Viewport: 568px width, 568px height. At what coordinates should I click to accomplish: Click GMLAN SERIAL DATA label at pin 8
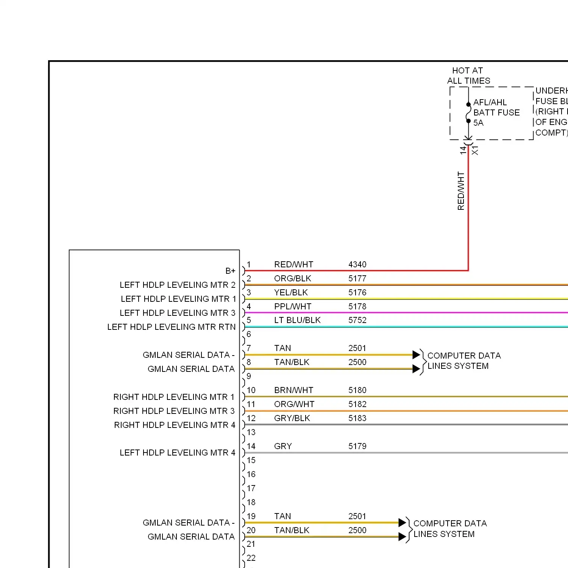tap(191, 369)
